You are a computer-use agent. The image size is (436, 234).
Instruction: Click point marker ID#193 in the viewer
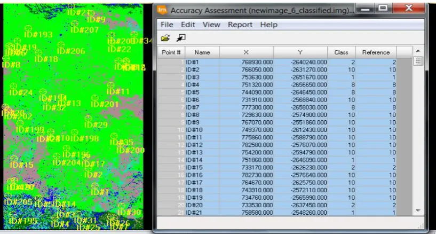[x=28, y=28]
